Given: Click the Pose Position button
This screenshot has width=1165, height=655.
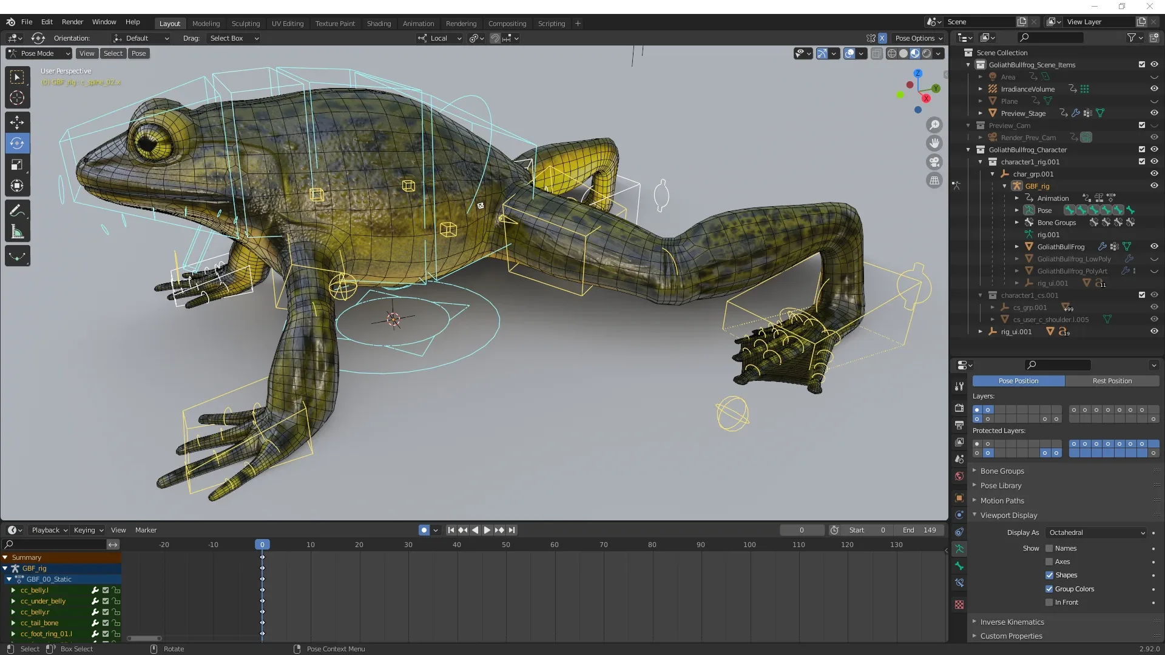Looking at the screenshot, I should click(x=1018, y=381).
